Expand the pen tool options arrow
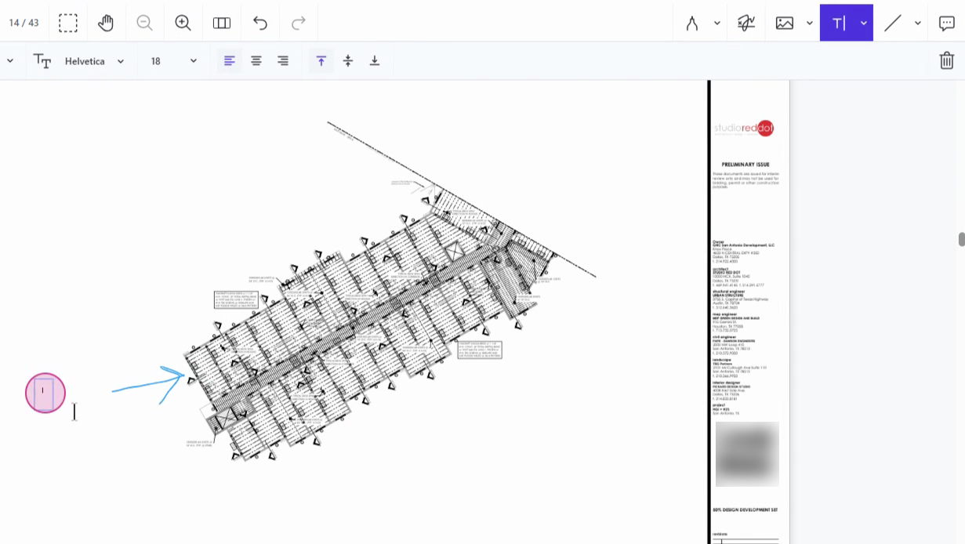The width and height of the screenshot is (965, 544). pos(717,24)
